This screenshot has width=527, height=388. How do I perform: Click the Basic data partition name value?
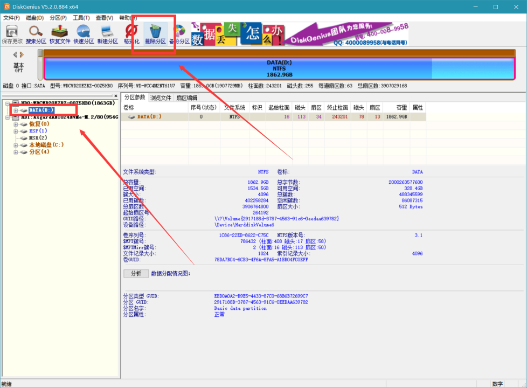coord(240,308)
